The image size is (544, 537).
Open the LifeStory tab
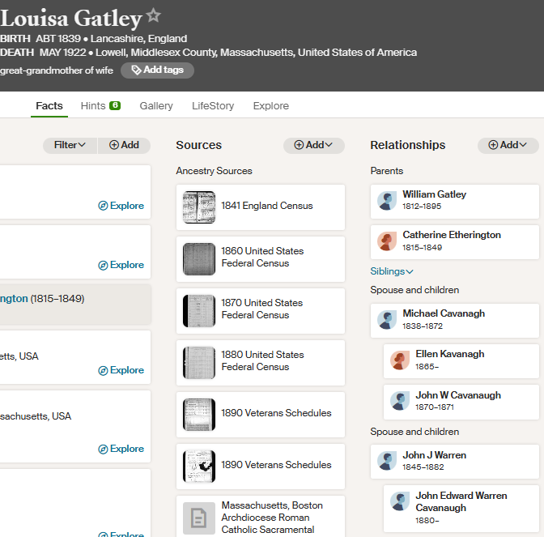click(x=212, y=106)
